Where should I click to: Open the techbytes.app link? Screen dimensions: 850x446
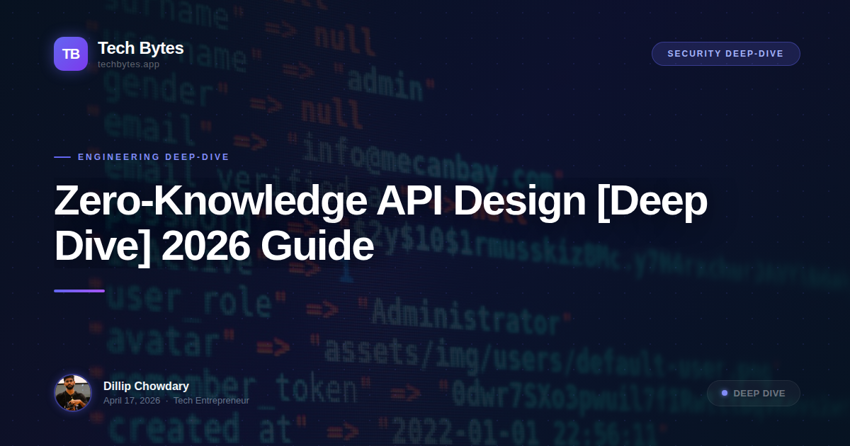click(x=127, y=64)
